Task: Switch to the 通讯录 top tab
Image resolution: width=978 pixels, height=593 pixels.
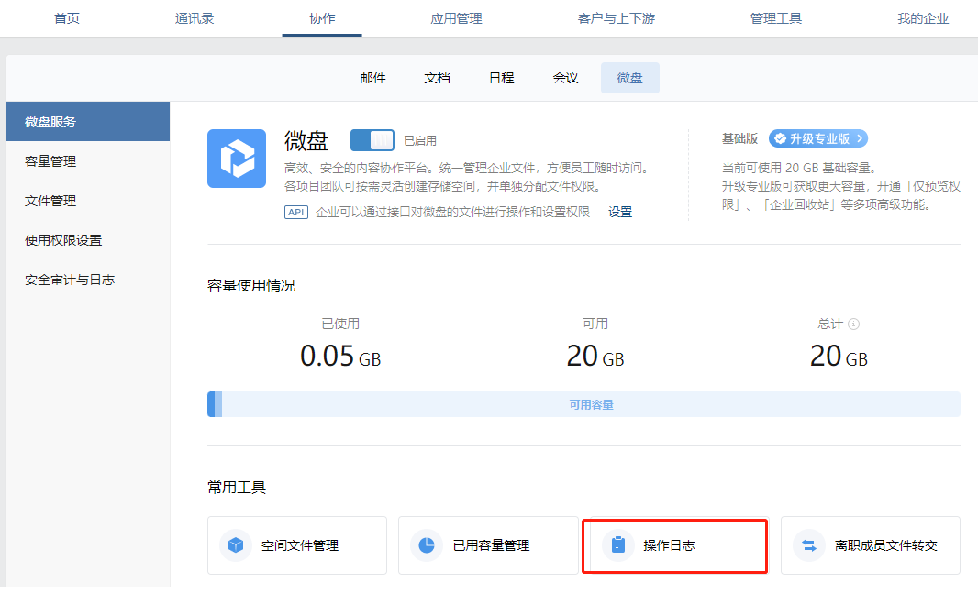Action: [194, 18]
